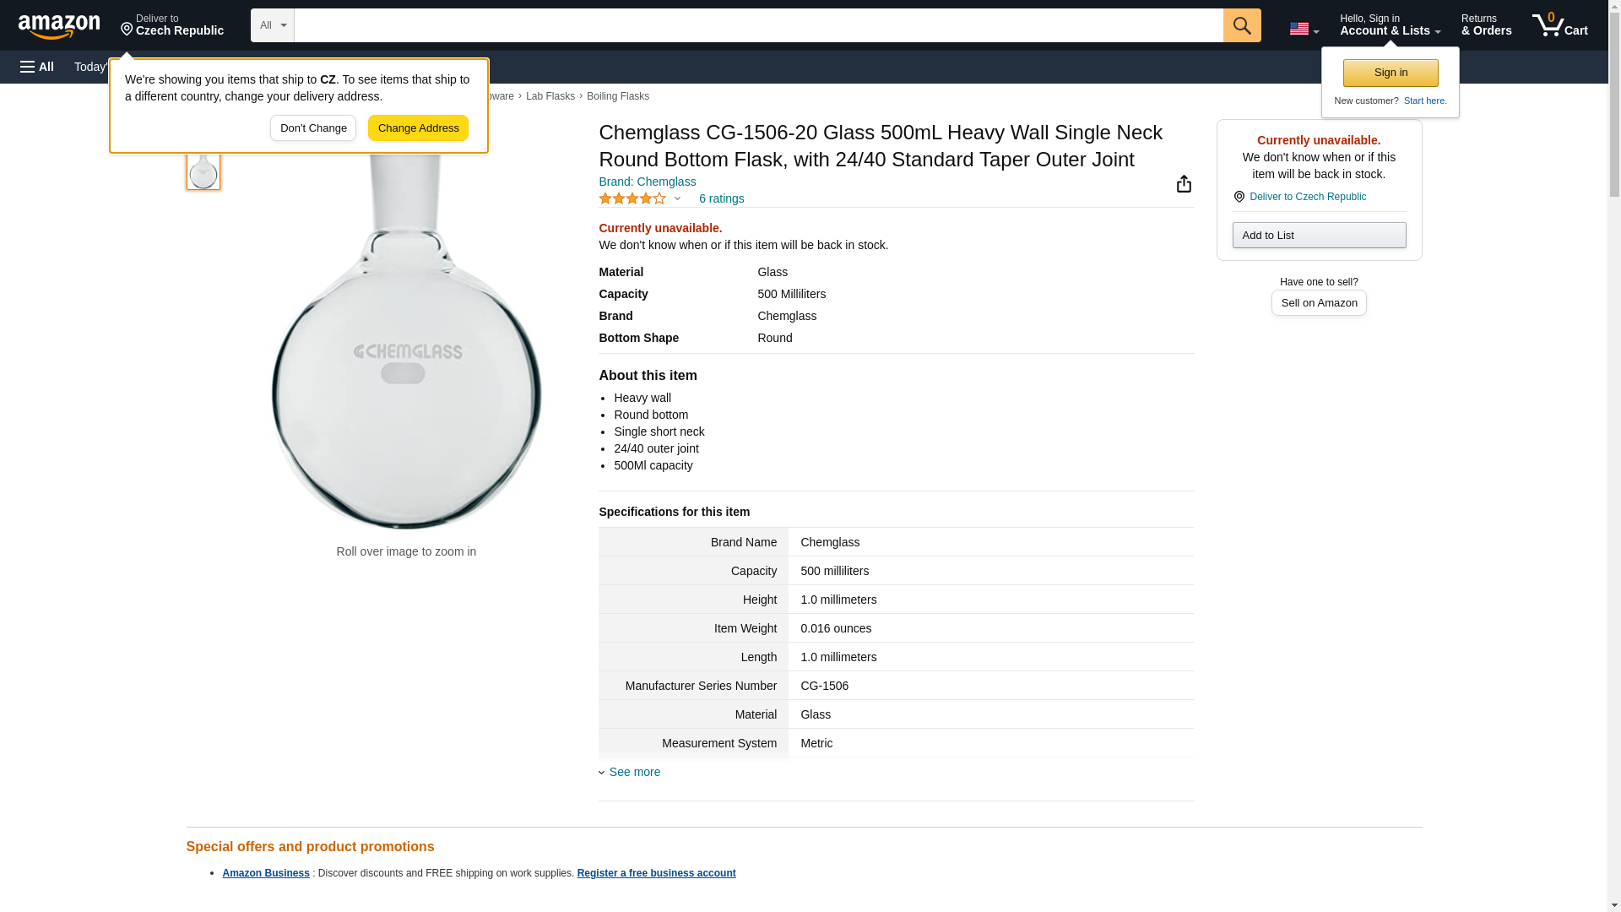Click the Lab Flasks breadcrumb
The image size is (1621, 912).
[550, 96]
